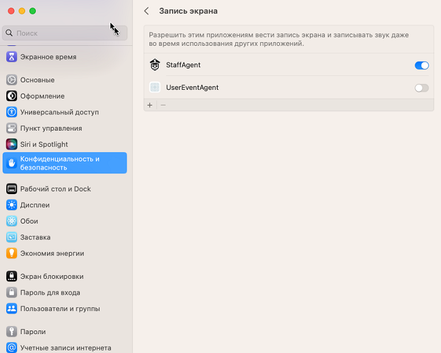Image resolution: width=441 pixels, height=353 pixels.
Task: Click the StaffAgent app icon
Action: pyautogui.click(x=155, y=65)
